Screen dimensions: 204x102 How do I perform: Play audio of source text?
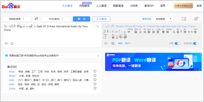pyautogui.click(x=6, y=43)
